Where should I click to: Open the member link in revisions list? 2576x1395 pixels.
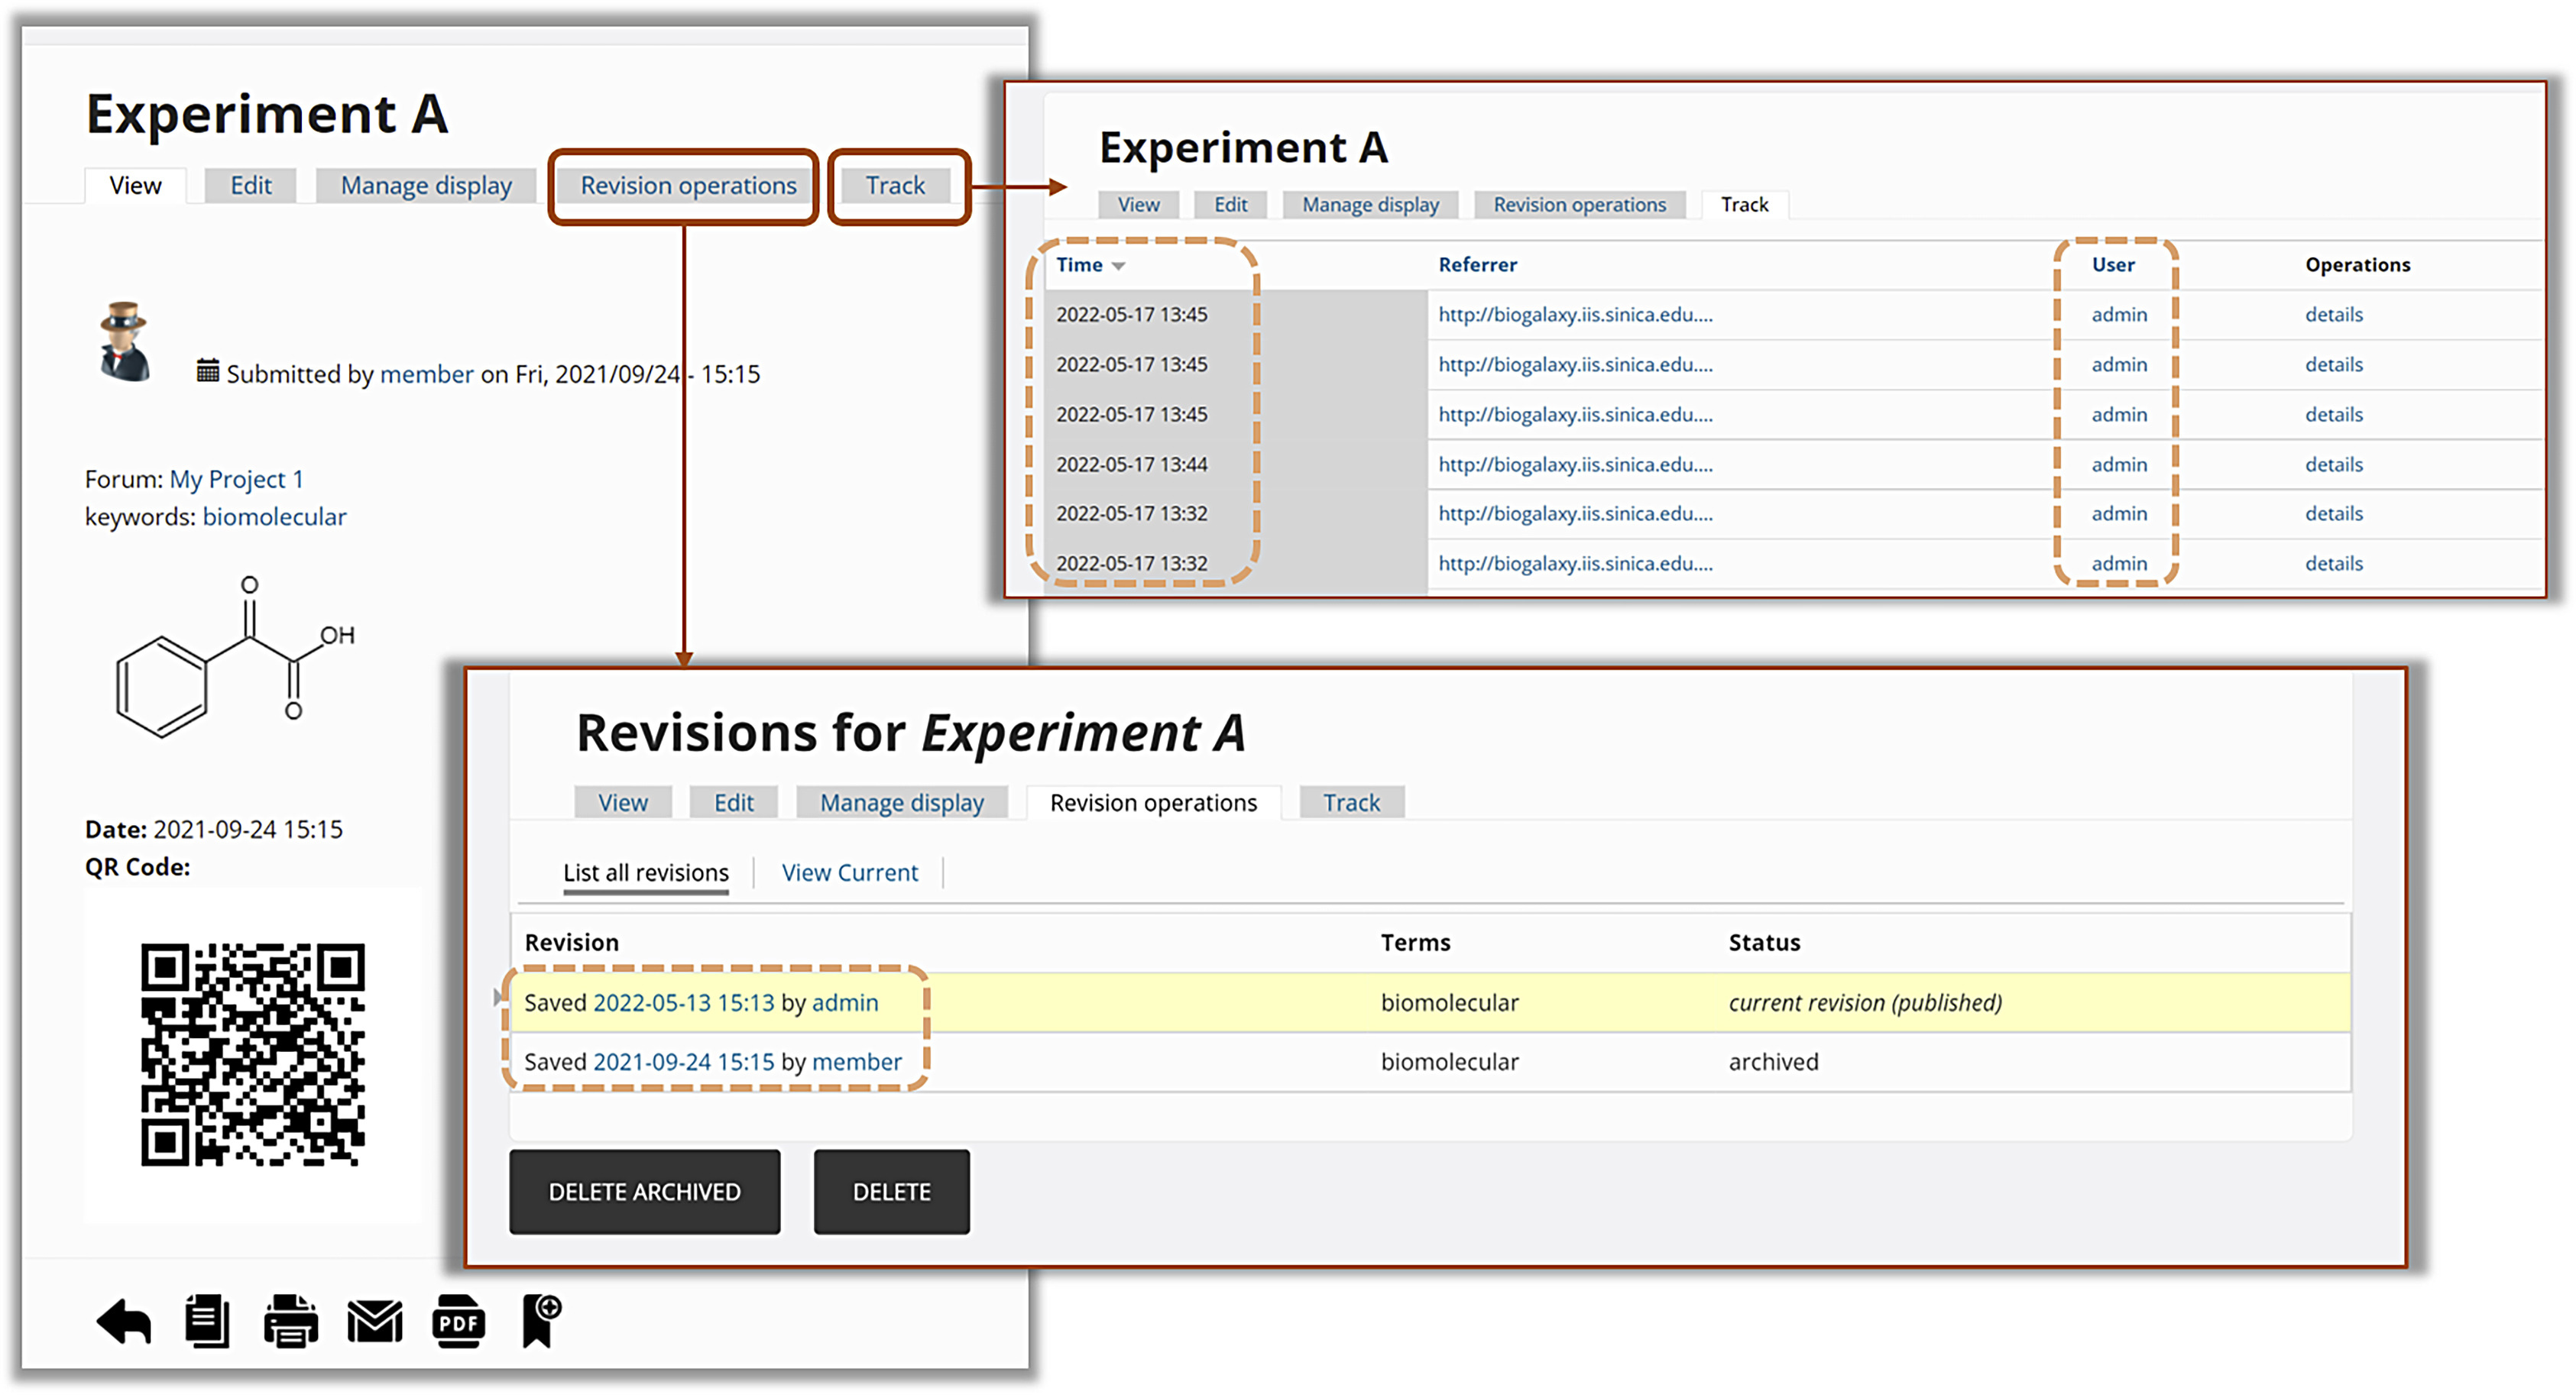857,1062
